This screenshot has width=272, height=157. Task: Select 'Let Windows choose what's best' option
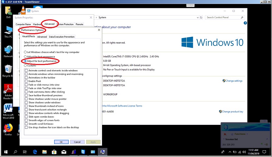tap(25, 52)
